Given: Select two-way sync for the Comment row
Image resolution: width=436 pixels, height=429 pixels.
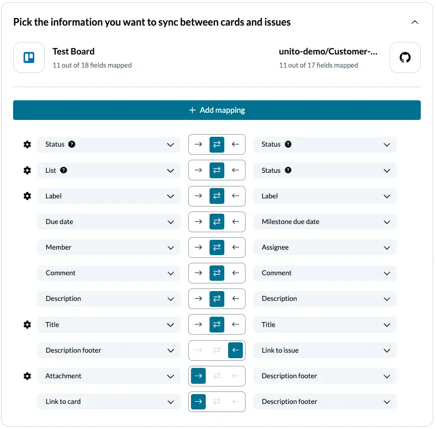Looking at the screenshot, I should tap(217, 273).
